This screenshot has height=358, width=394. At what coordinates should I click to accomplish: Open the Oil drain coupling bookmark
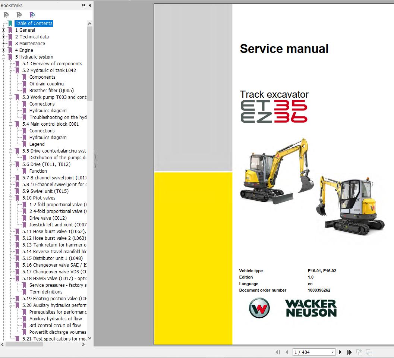point(47,84)
